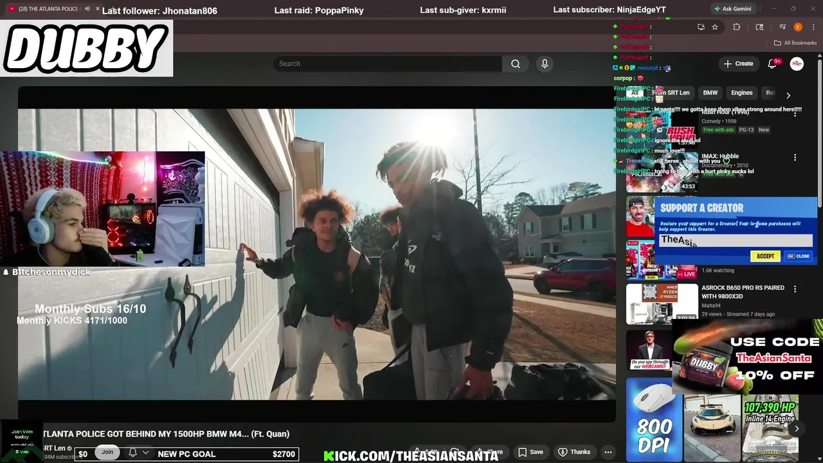Select the From SRT Len chip
Image resolution: width=823 pixels, height=463 pixels.
coord(671,93)
